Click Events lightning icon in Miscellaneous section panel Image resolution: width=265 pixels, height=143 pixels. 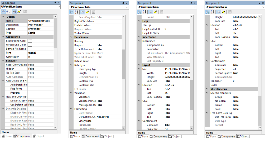(223, 12)
